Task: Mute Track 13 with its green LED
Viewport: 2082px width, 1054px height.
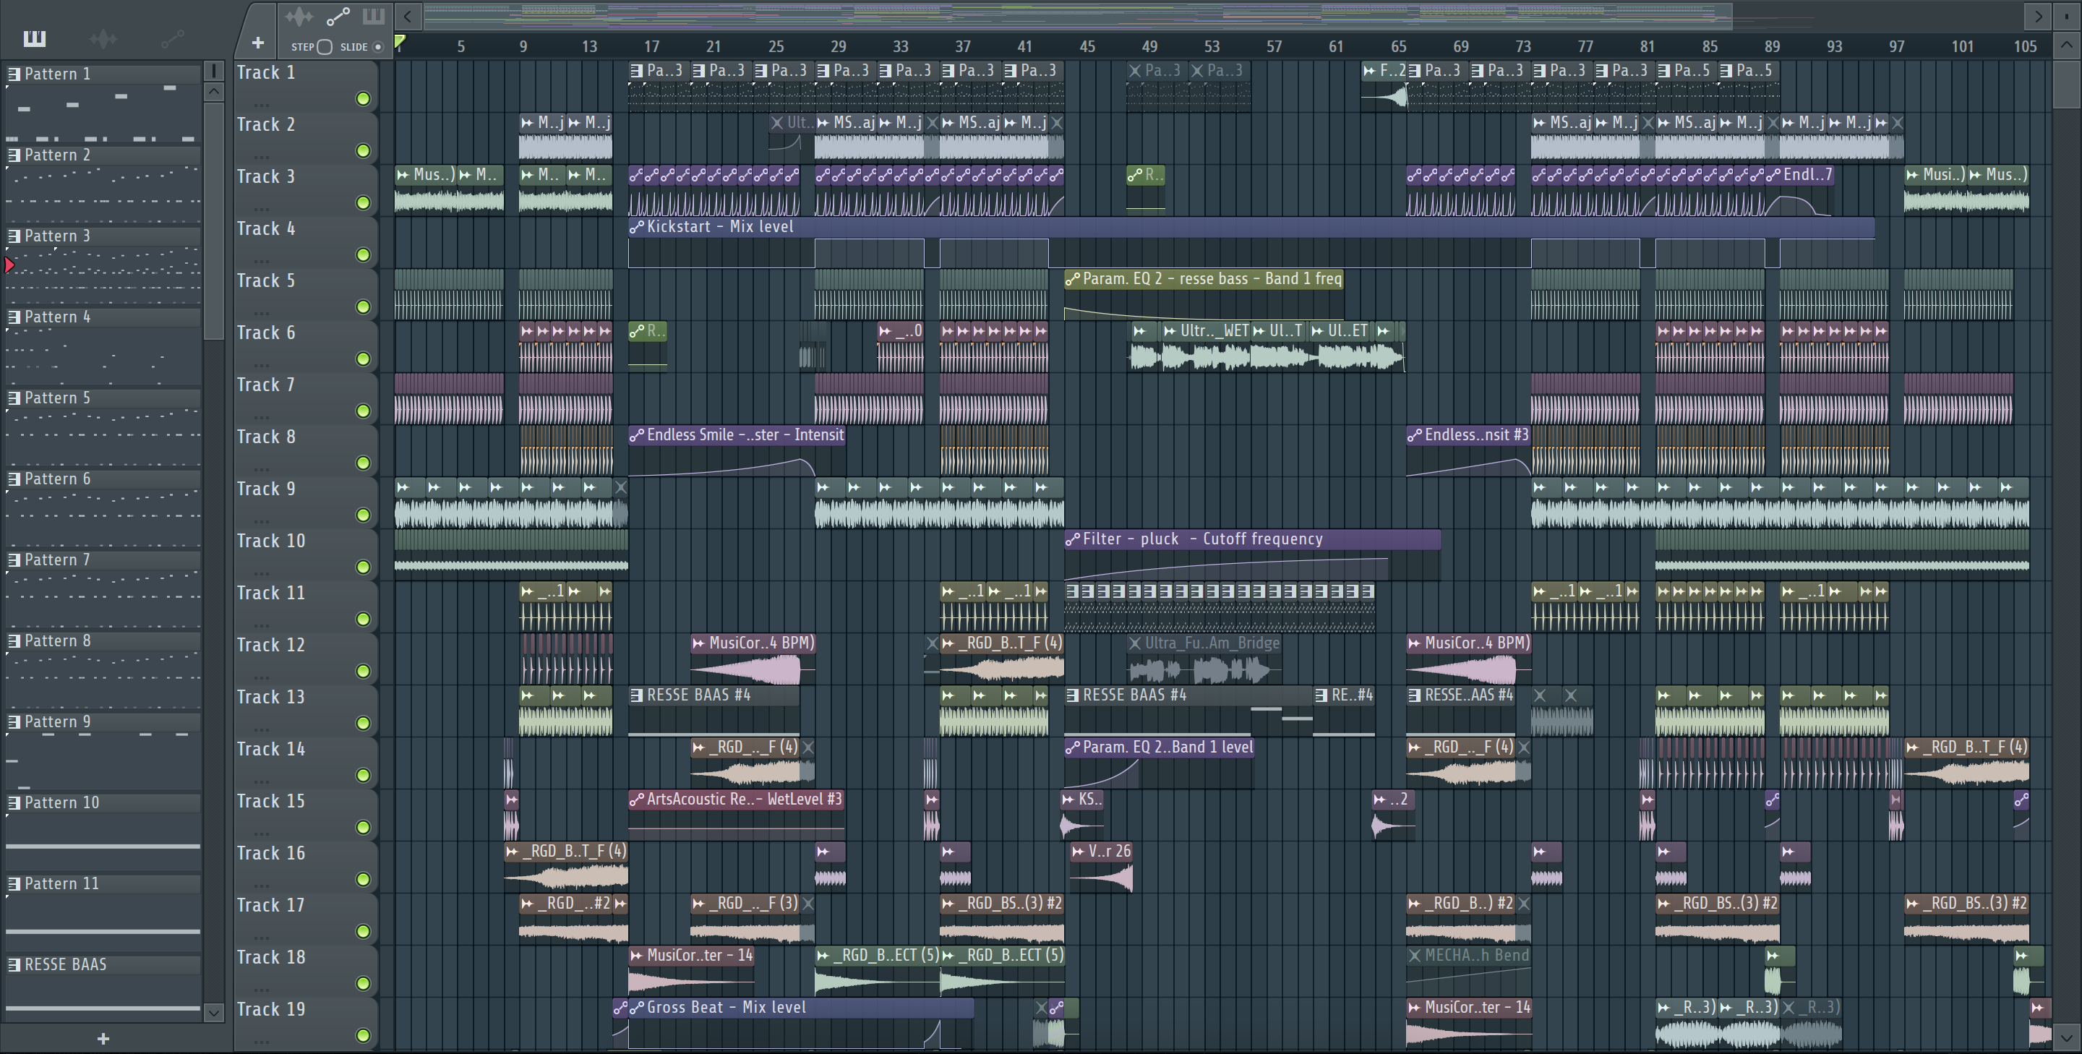Action: click(364, 724)
